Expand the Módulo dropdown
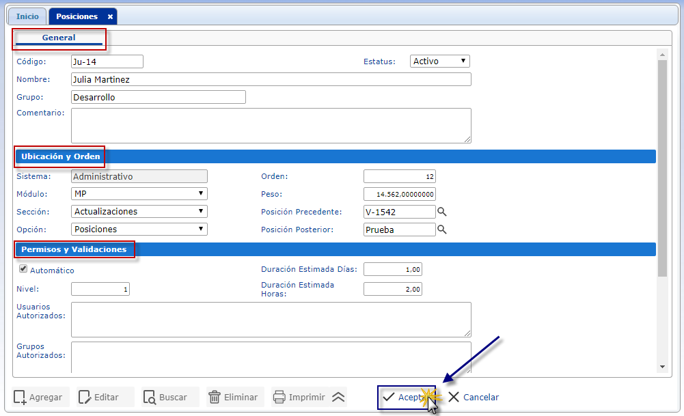 click(x=139, y=194)
